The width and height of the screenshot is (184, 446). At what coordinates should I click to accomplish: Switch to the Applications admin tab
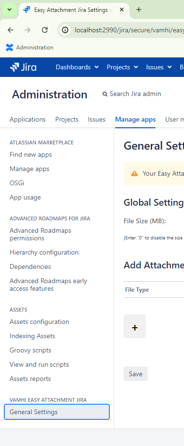click(28, 120)
